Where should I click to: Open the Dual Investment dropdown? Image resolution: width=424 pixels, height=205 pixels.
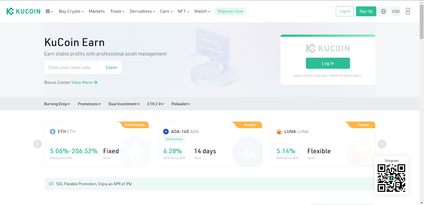124,104
